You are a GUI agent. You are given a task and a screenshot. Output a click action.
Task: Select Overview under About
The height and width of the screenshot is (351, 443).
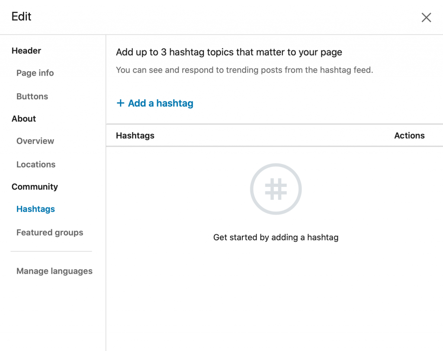pos(35,141)
